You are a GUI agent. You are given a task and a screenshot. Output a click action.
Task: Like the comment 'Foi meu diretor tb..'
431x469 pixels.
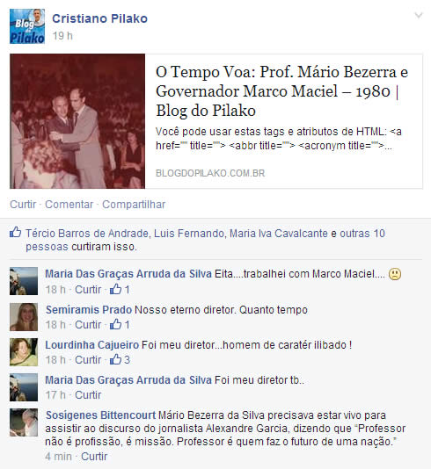tap(88, 395)
